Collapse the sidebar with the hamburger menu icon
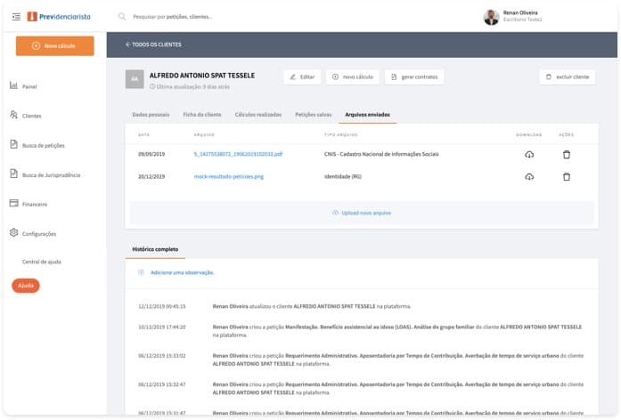The height and width of the screenshot is (420, 621). (x=16, y=17)
